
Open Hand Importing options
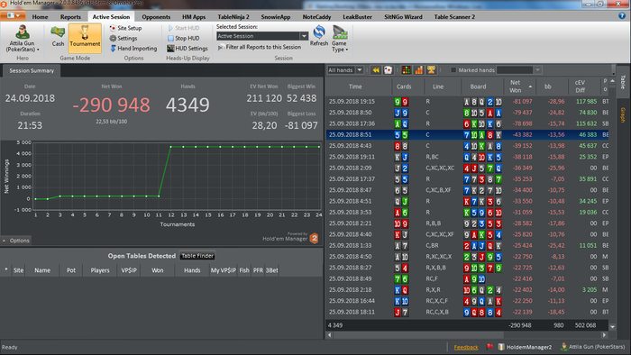(133, 49)
